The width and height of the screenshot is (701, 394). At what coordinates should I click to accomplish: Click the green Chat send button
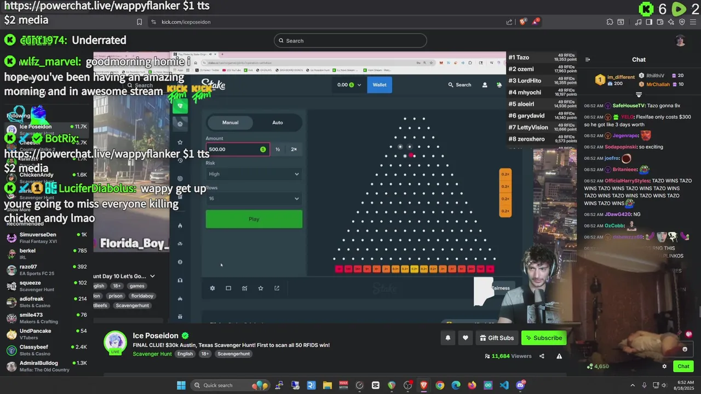(x=683, y=367)
